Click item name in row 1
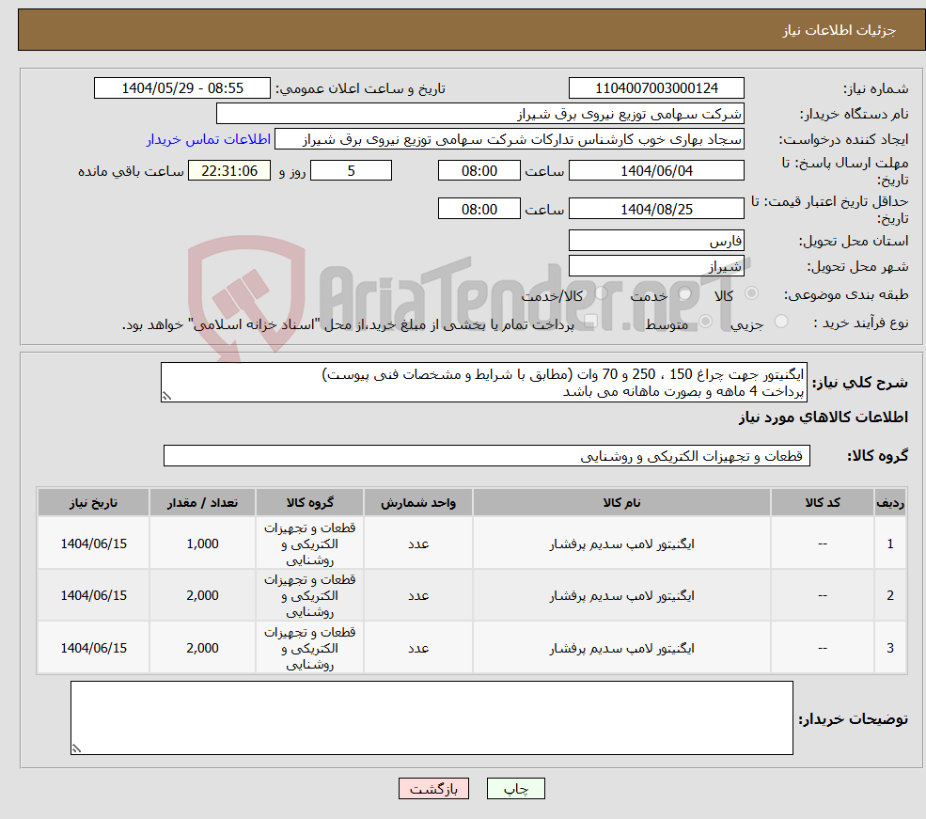Viewport: 926px width, 819px height. click(x=621, y=543)
